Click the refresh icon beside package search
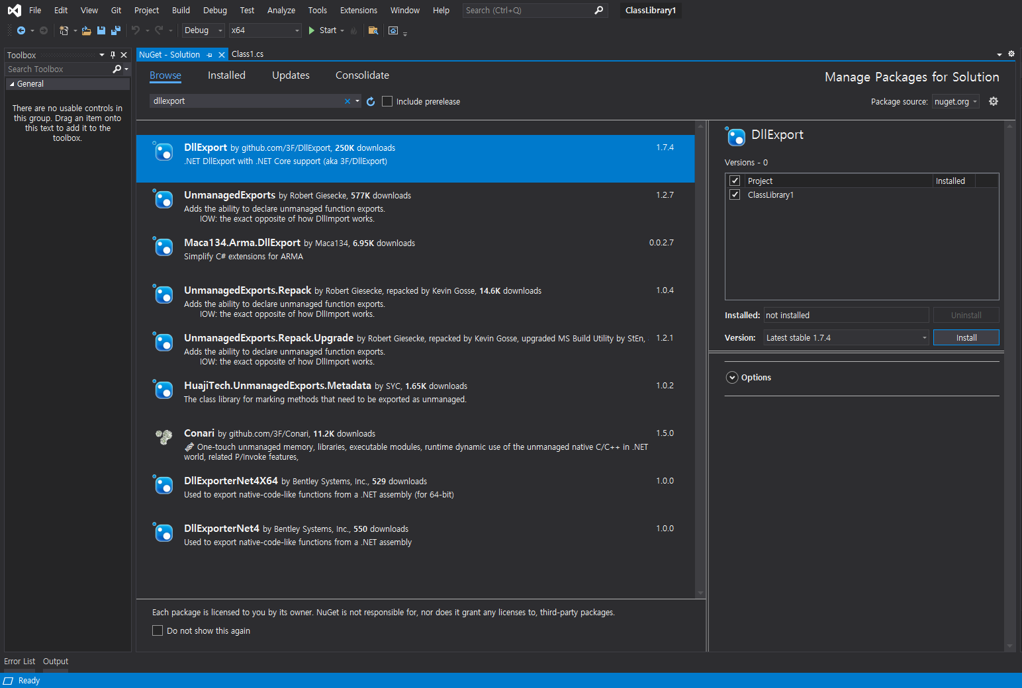Screen dimensions: 1022x688 point(371,101)
